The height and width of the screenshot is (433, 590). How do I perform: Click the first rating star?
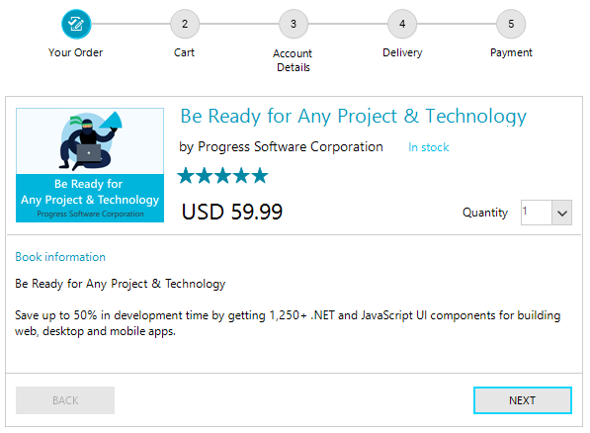pos(186,176)
